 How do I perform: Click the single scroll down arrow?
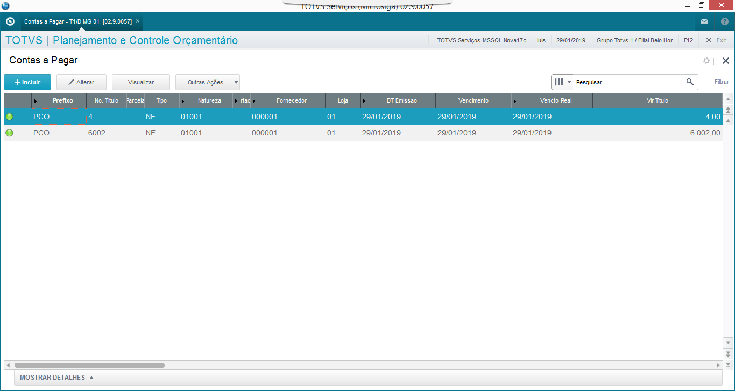tap(728, 343)
